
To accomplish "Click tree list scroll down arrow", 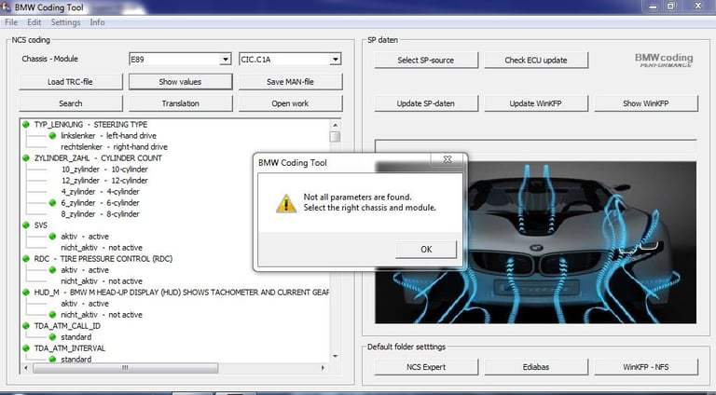I will coord(336,356).
